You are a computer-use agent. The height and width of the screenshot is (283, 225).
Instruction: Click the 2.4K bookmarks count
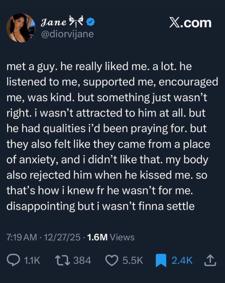(x=182, y=260)
